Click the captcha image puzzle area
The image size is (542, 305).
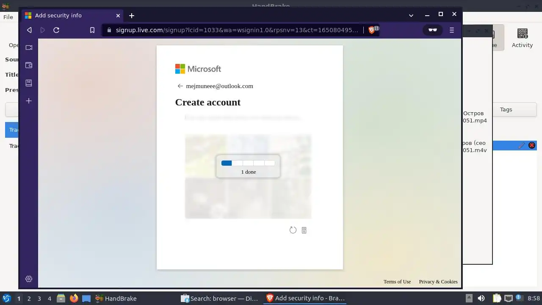pos(248,176)
